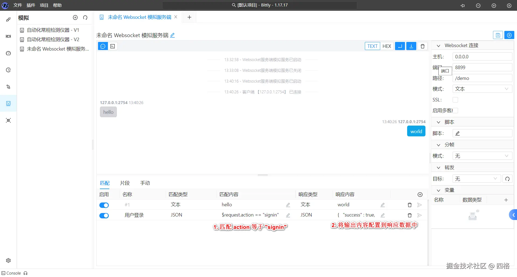The width and height of the screenshot is (517, 277).
Task: Open the link/flow sidebar icon
Action: point(8,87)
